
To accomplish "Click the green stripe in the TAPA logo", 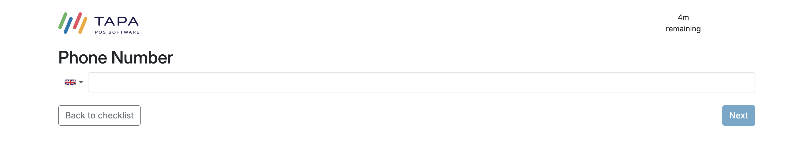I will (x=63, y=21).
